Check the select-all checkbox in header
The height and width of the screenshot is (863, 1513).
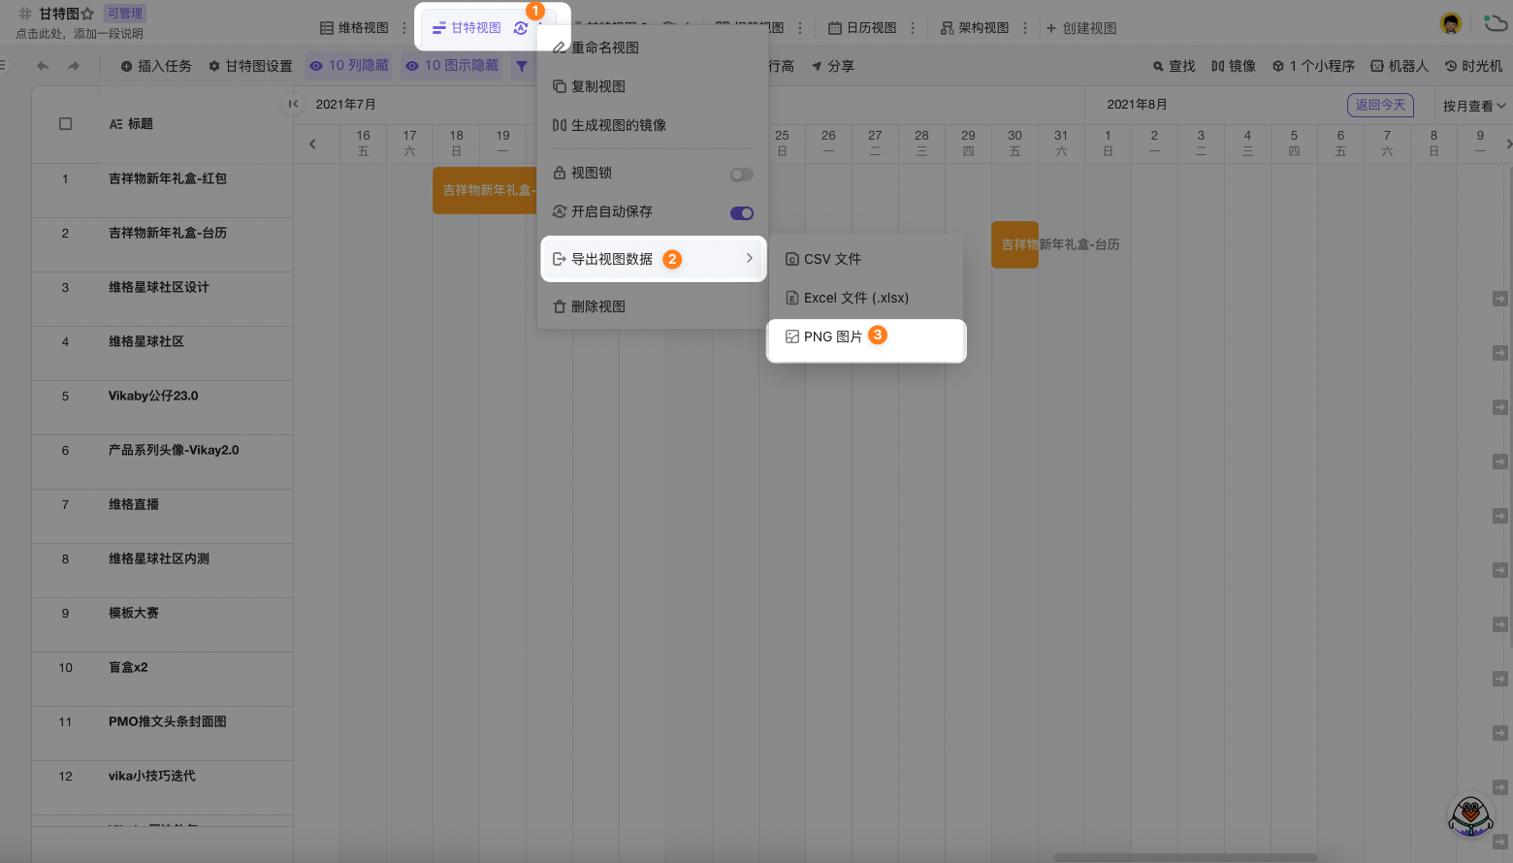pyautogui.click(x=66, y=124)
